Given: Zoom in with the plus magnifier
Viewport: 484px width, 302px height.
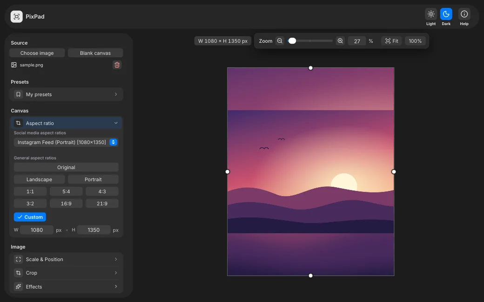Looking at the screenshot, I should coord(340,41).
